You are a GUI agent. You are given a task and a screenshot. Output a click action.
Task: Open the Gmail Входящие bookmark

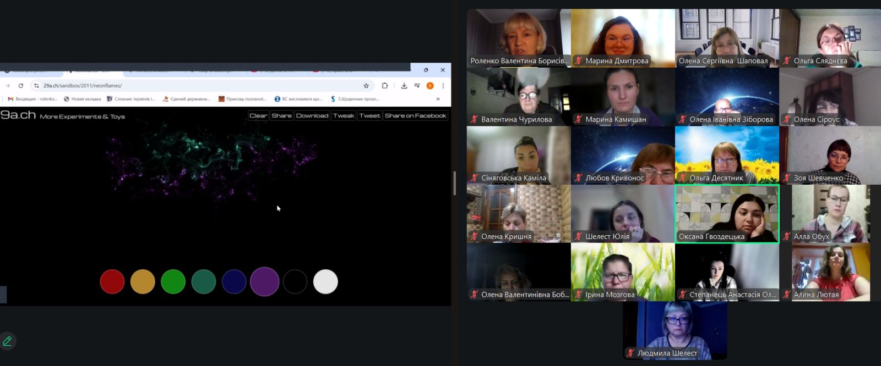pyautogui.click(x=32, y=99)
